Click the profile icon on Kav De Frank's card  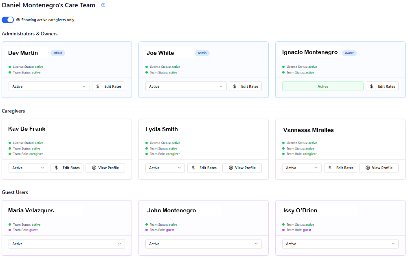click(x=94, y=168)
